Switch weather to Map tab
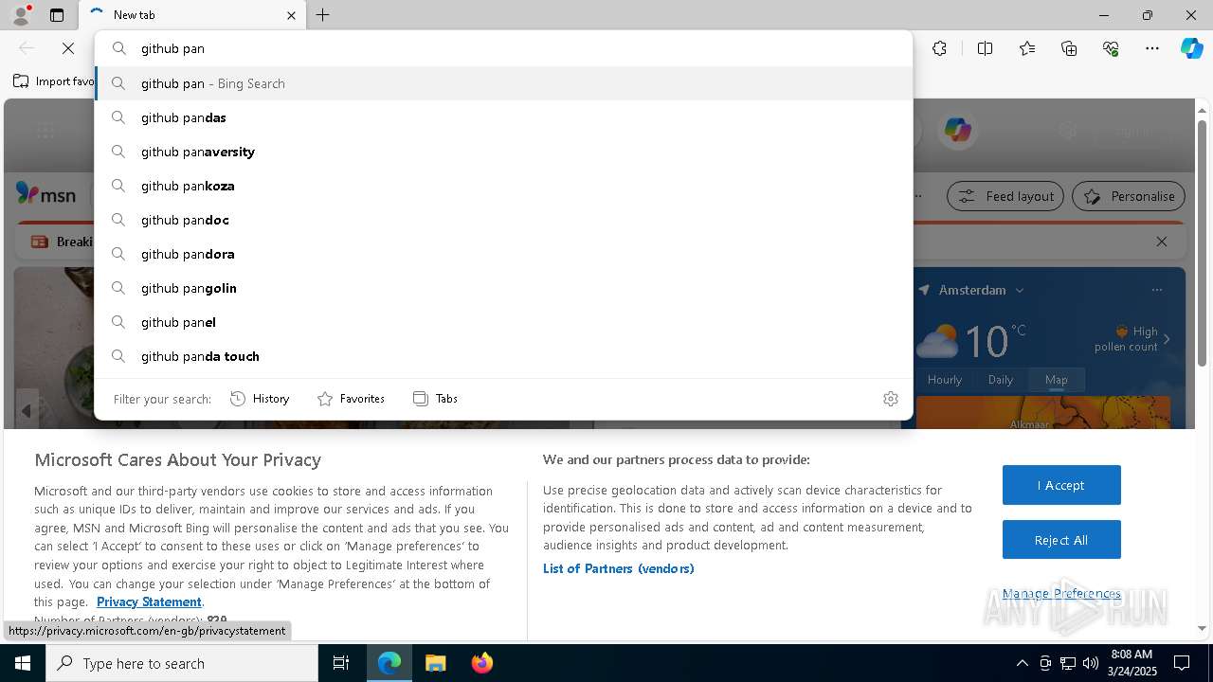 point(1057,379)
